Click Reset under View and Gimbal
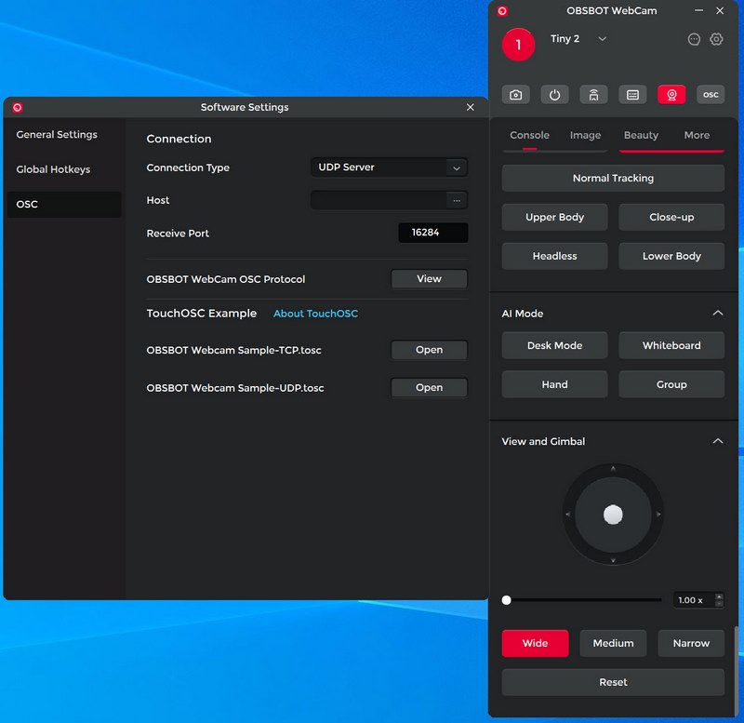 point(613,682)
